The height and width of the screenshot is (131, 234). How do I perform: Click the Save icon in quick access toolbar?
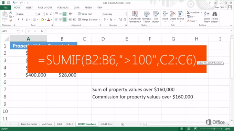pos(9,3)
